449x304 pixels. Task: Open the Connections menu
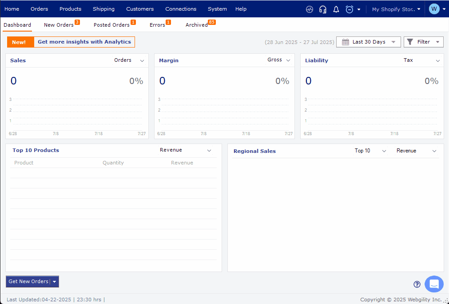click(180, 9)
